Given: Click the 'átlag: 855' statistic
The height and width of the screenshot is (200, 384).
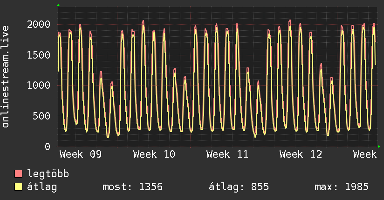Looking at the screenshot, I should coord(239,187).
